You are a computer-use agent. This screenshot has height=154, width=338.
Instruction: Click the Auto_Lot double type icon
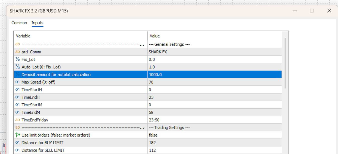click(18, 67)
